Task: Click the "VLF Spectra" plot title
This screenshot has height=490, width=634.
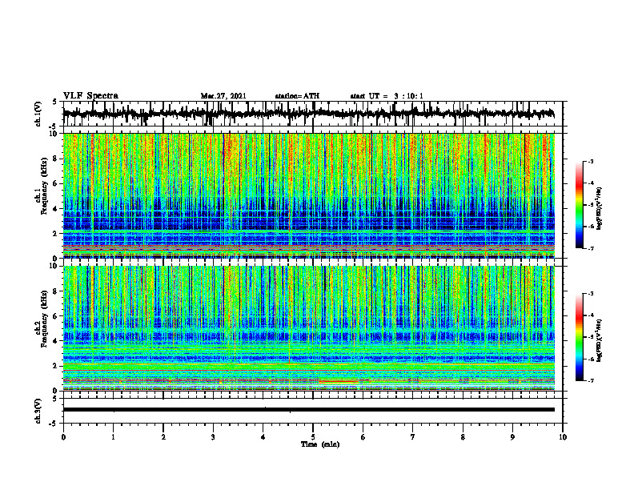Action: pyautogui.click(x=90, y=96)
